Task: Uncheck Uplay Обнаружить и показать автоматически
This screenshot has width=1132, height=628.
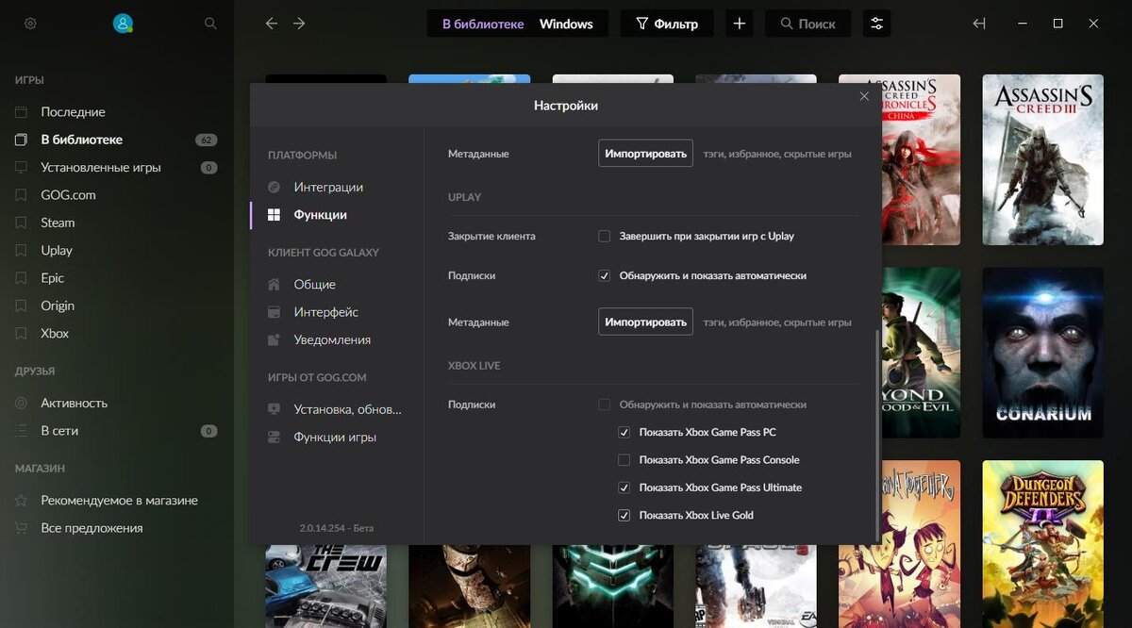Action: click(x=604, y=276)
